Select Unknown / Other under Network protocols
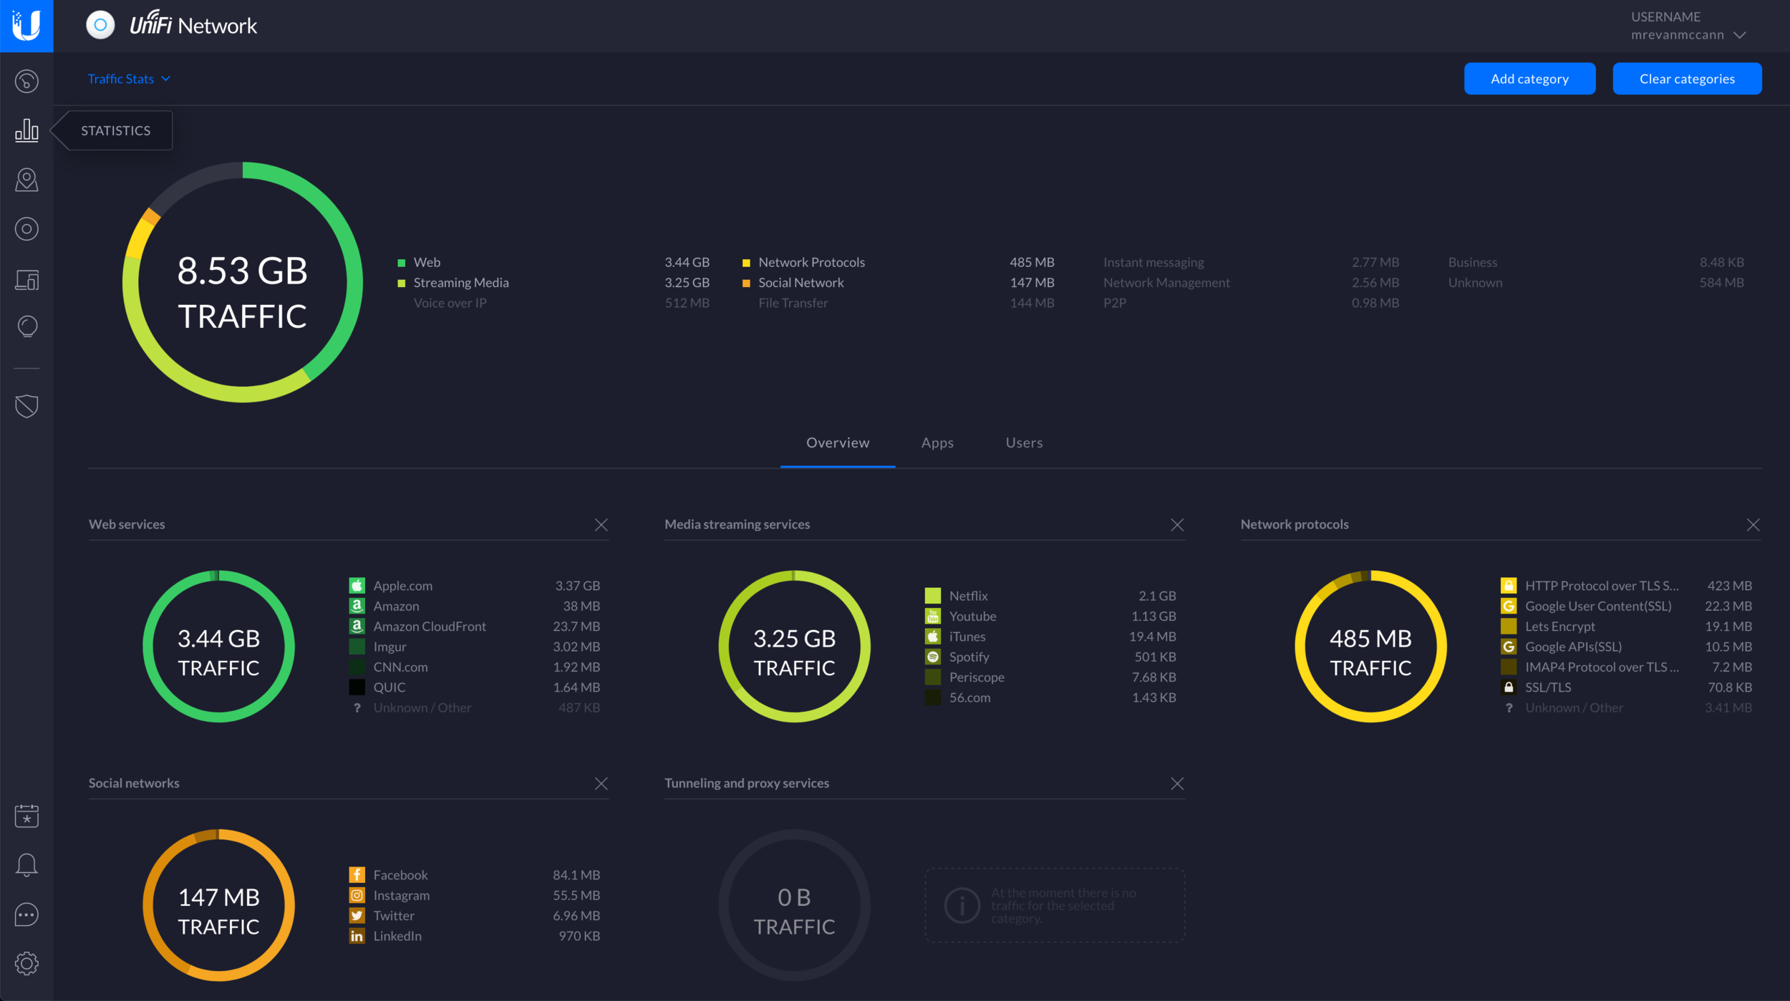Screen dimensions: 1790x1001 tap(1626, 707)
